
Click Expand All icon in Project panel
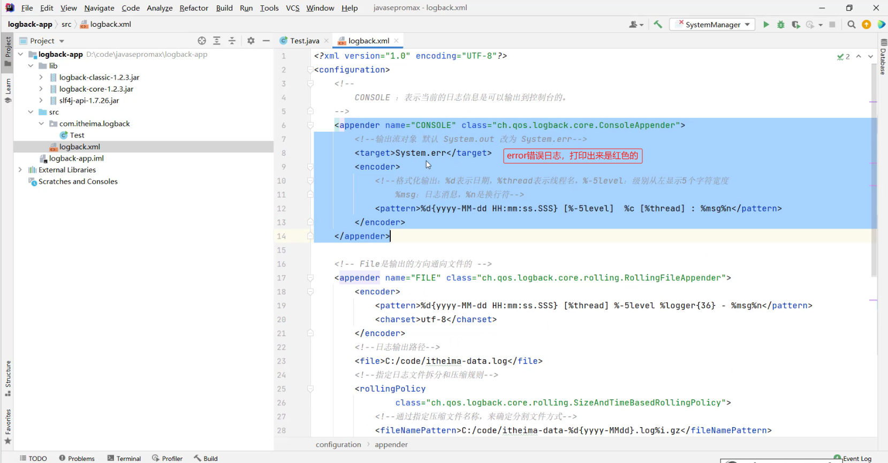click(x=217, y=41)
